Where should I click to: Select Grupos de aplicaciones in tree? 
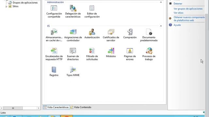point(25,3)
